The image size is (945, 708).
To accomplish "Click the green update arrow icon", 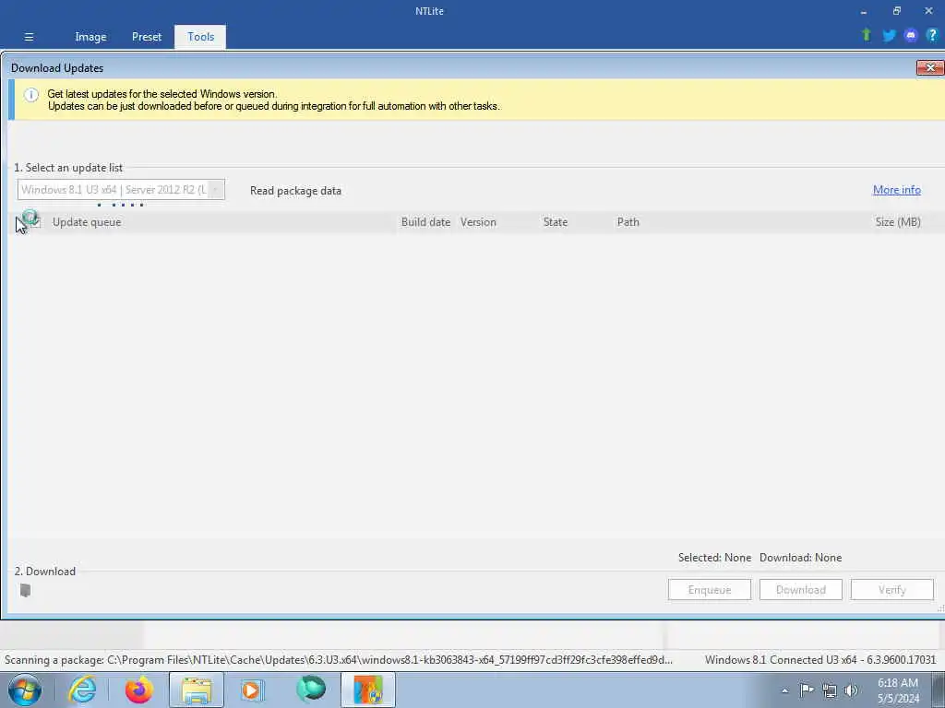I will (866, 35).
